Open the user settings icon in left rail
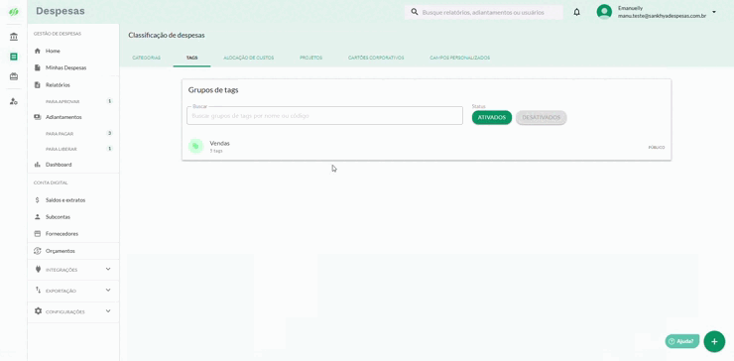The width and height of the screenshot is (734, 361). (14, 101)
